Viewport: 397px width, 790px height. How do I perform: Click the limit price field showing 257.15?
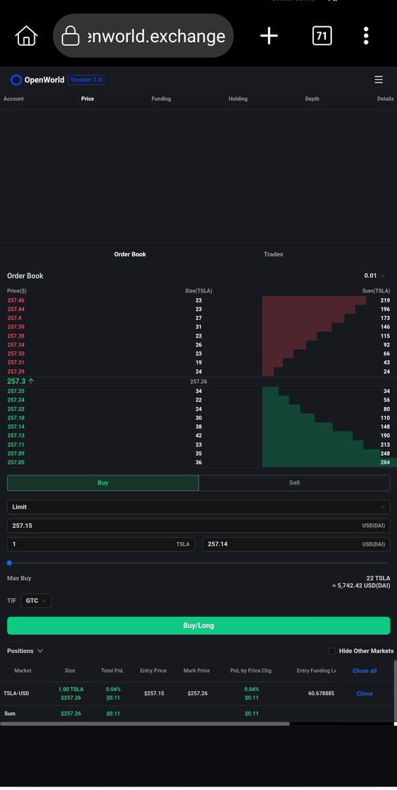pyautogui.click(x=198, y=525)
